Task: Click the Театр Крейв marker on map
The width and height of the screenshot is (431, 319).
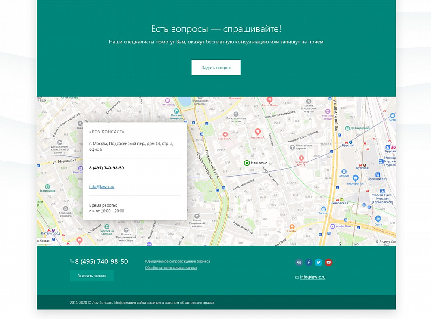Action: (x=47, y=187)
